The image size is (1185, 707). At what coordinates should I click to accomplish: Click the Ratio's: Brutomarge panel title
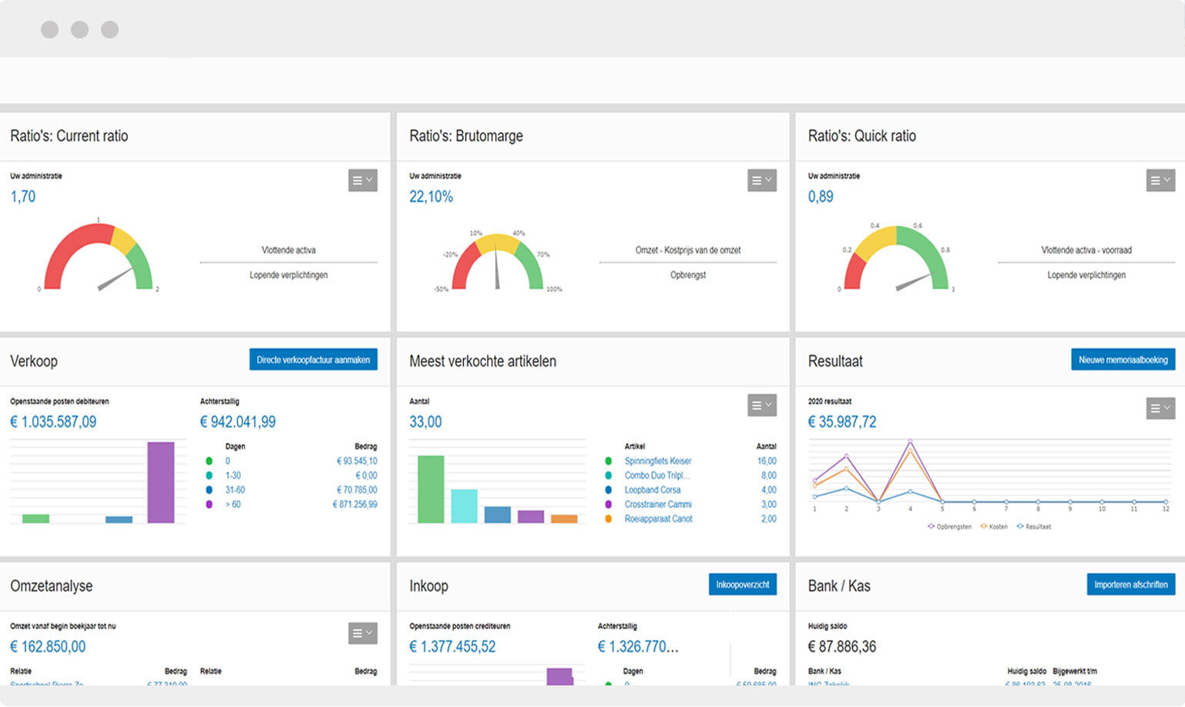[466, 136]
